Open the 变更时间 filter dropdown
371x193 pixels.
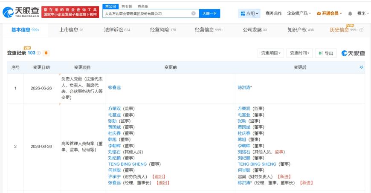click(x=299, y=53)
